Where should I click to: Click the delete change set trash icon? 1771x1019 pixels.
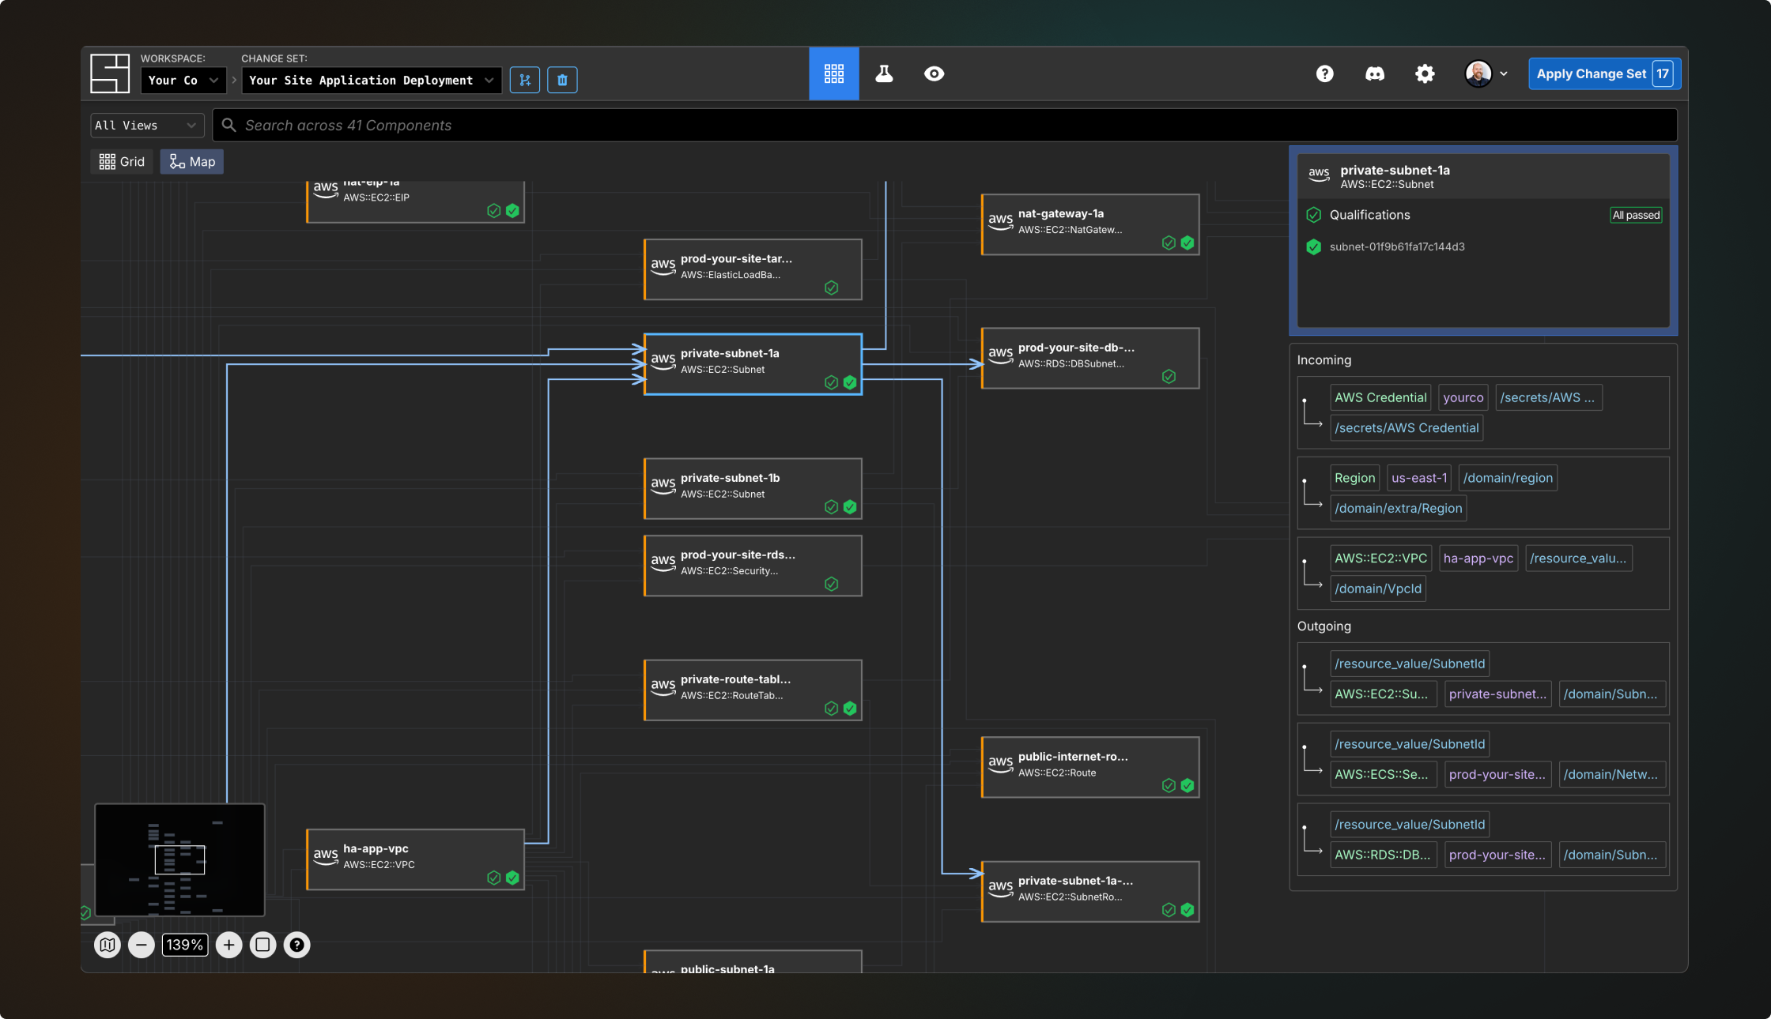(562, 80)
